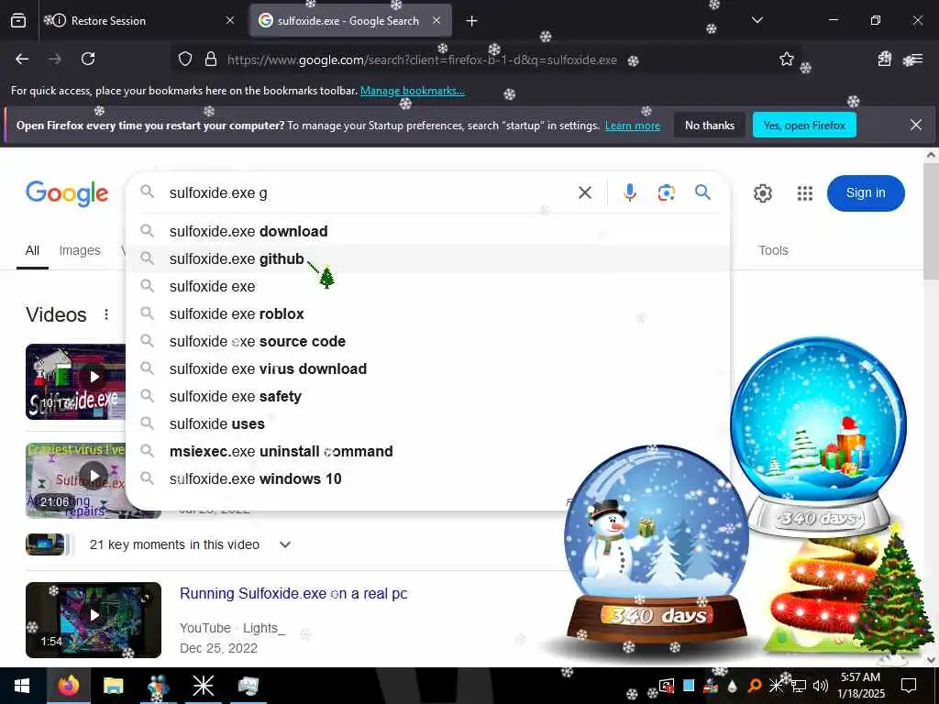
Task: Open the Windows Start menu
Action: (x=22, y=686)
